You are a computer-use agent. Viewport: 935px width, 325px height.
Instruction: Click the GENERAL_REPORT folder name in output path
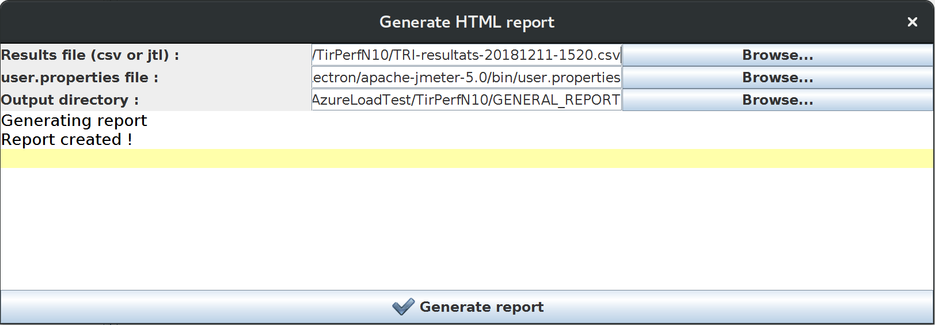pos(556,100)
